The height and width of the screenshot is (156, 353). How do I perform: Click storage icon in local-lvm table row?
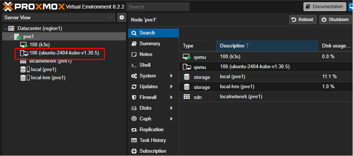187,87
